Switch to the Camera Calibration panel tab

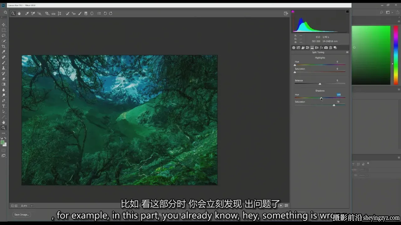[x=326, y=48]
